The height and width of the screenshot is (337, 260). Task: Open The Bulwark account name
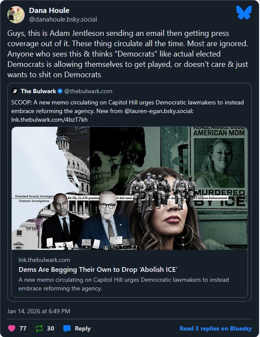tap(38, 91)
